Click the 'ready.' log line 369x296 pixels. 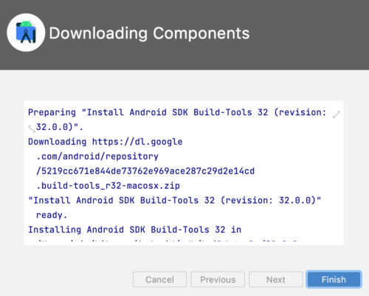(52, 215)
